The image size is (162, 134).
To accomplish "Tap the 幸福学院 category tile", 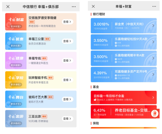I will 16,80.
